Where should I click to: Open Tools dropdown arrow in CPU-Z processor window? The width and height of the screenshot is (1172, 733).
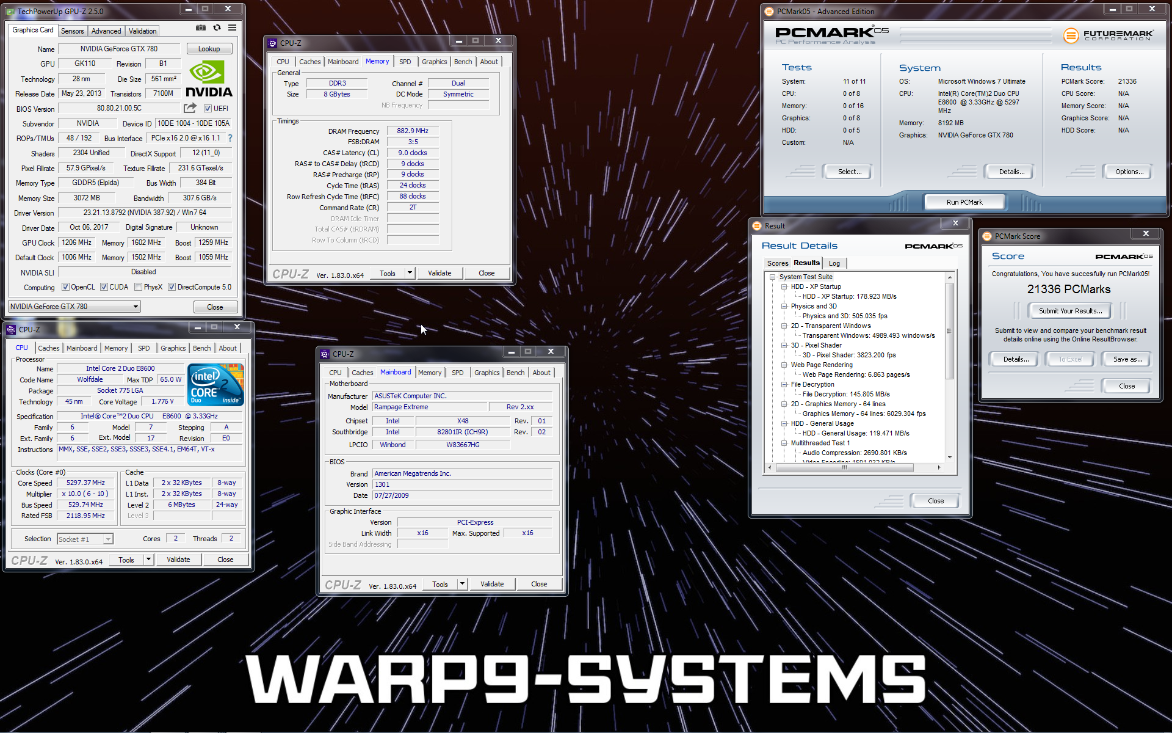148,560
